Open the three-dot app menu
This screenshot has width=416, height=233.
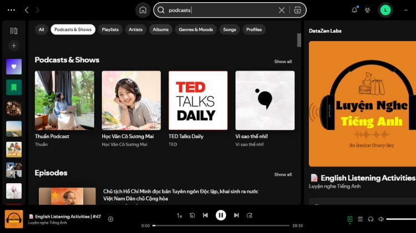pos(12,10)
